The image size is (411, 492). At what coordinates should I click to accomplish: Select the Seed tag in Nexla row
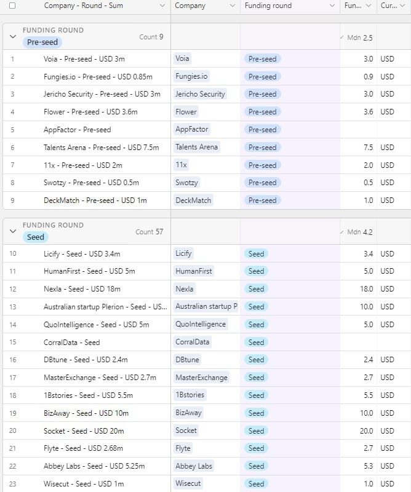[x=256, y=288]
